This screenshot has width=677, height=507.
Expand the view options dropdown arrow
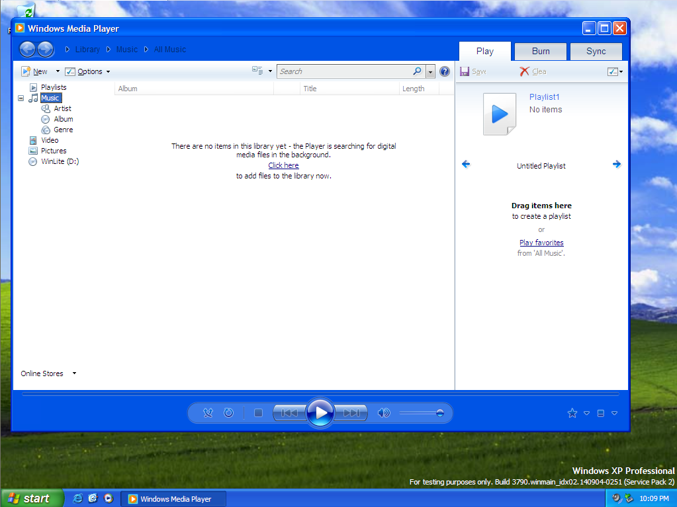[270, 71]
